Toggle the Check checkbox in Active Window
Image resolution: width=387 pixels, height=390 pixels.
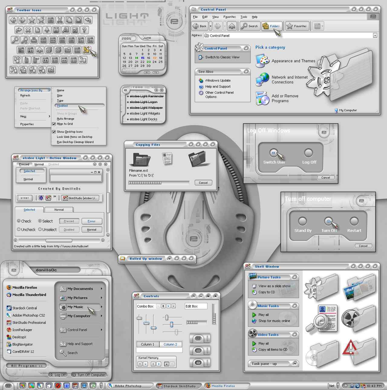[x=19, y=221]
